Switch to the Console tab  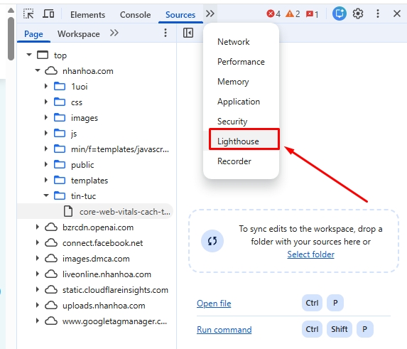[x=135, y=15]
